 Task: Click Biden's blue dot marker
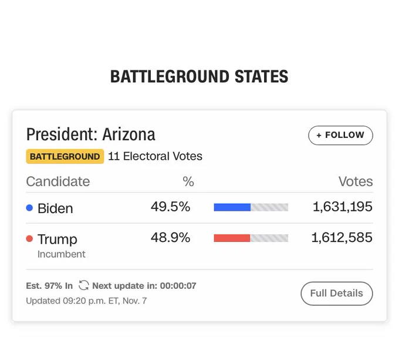pos(29,208)
